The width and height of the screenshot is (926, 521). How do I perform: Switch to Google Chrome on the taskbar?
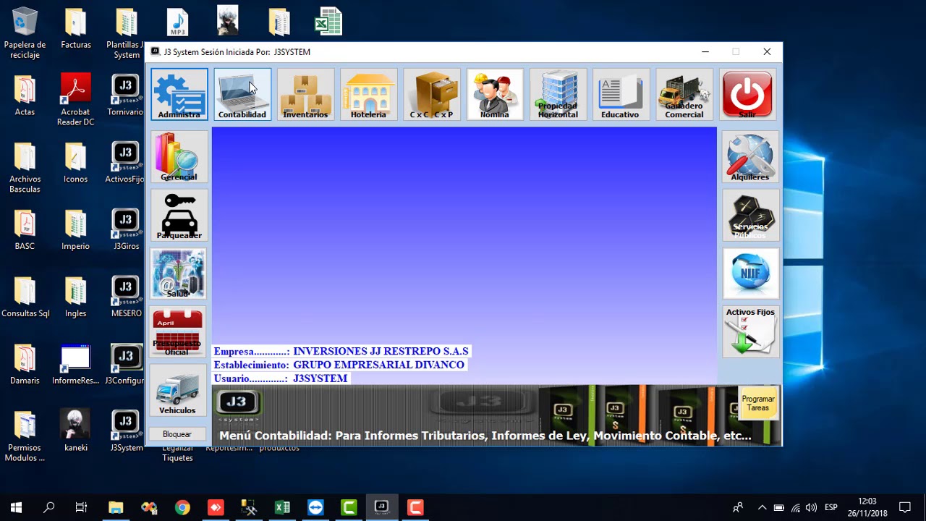click(x=182, y=507)
